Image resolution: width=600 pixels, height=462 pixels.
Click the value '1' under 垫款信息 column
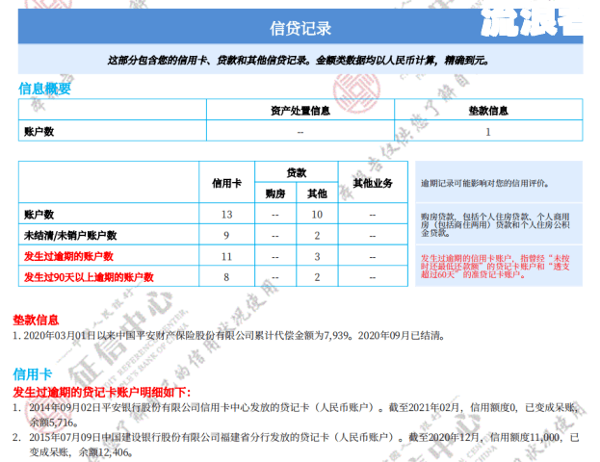488,132
